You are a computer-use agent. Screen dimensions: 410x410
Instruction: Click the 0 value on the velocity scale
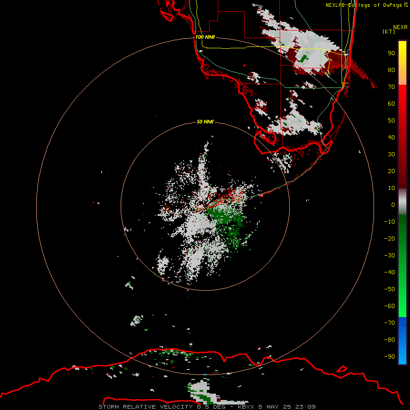tap(393, 205)
